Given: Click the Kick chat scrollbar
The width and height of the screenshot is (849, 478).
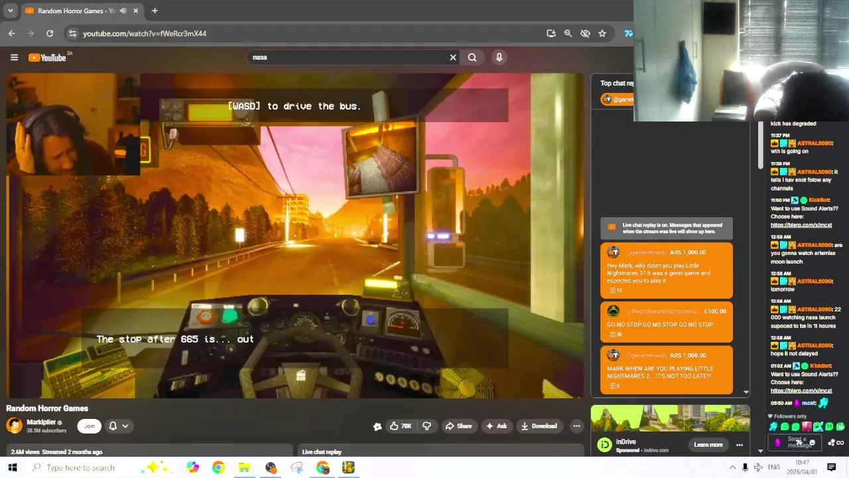Looking at the screenshot, I should [x=761, y=146].
